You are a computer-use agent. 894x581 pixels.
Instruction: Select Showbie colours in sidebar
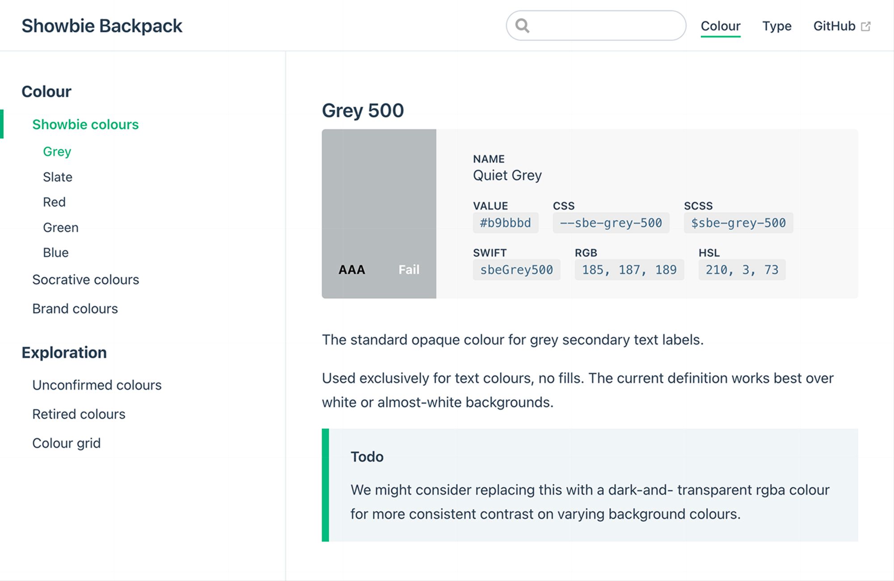pos(85,124)
